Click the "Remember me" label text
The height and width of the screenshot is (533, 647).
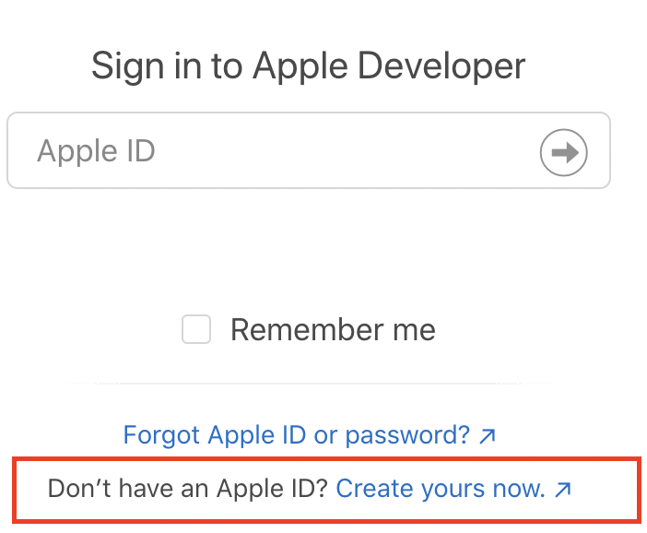(x=333, y=330)
